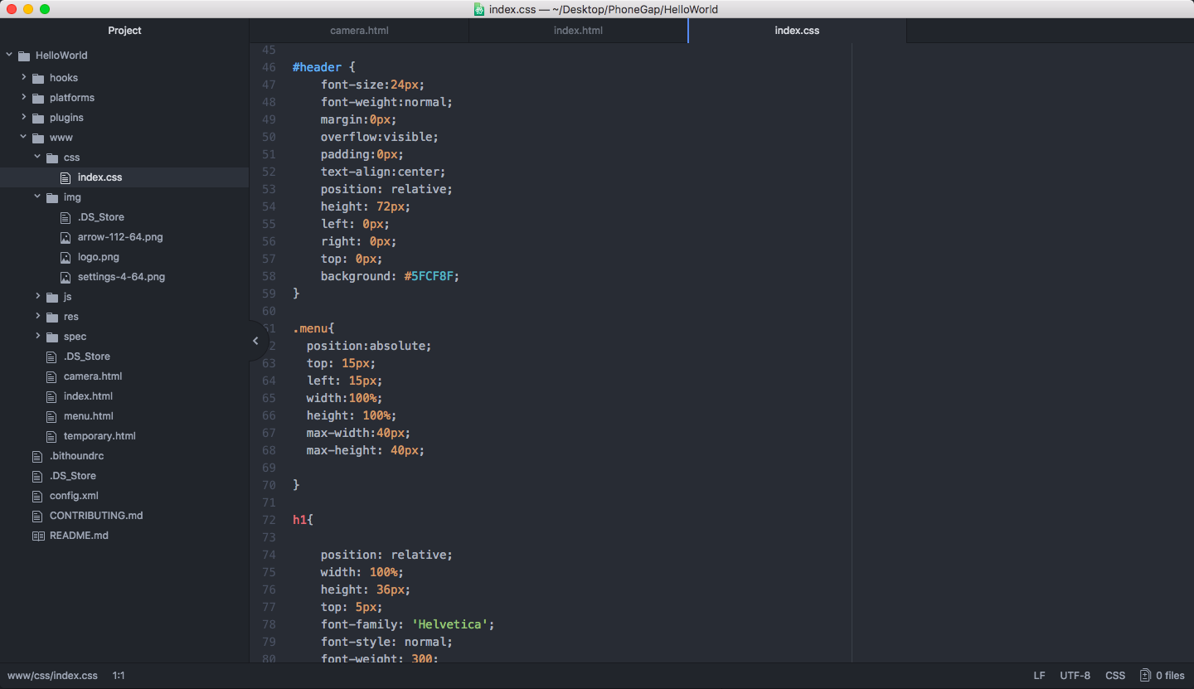
Task: Switch to the index.html tab
Action: (578, 31)
